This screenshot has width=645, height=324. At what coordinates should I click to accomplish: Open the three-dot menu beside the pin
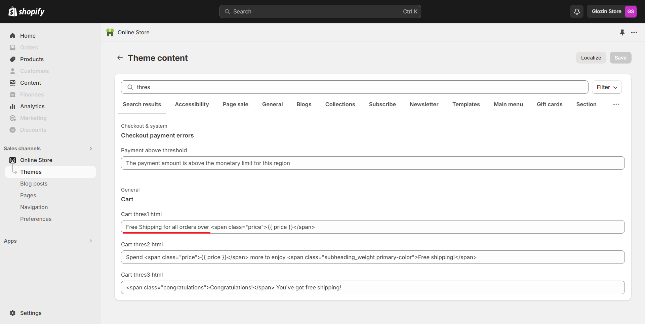click(634, 32)
